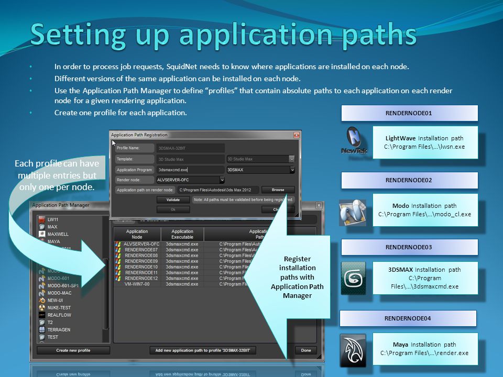Viewport: 503px width, 377px height.
Task: Click the Application Node column header
Action: click(137, 234)
